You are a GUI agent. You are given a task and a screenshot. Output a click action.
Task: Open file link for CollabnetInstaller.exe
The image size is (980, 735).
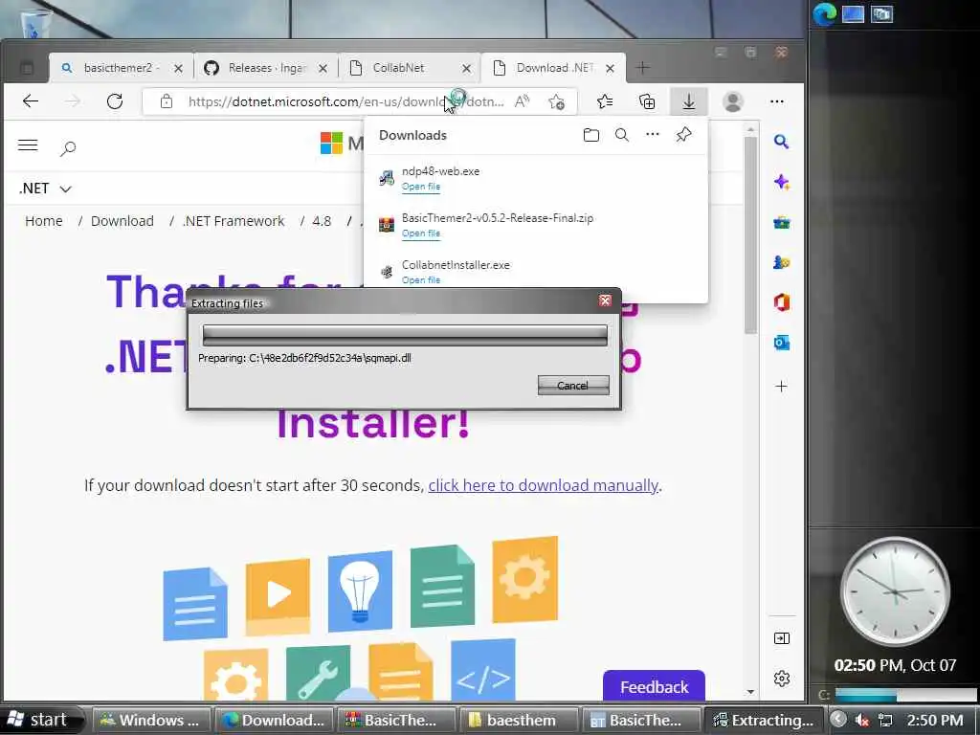pos(421,280)
